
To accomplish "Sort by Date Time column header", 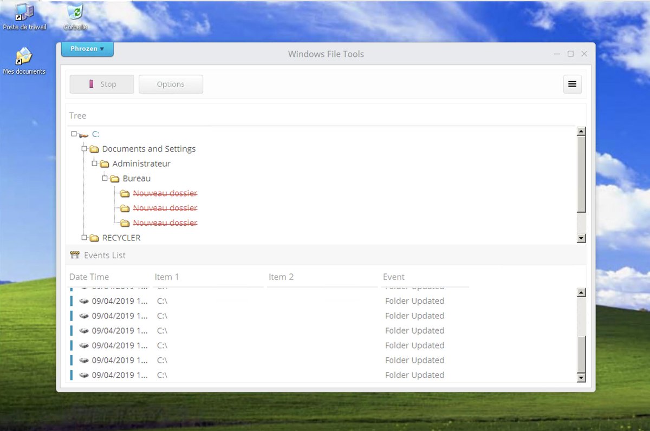I will tap(89, 277).
